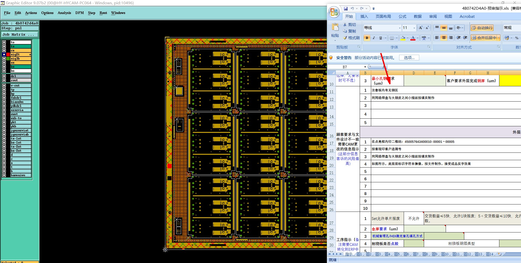Align cell text to top

437,28
